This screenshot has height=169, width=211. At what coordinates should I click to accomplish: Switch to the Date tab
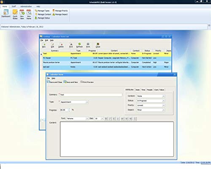pyautogui.click(x=138, y=90)
